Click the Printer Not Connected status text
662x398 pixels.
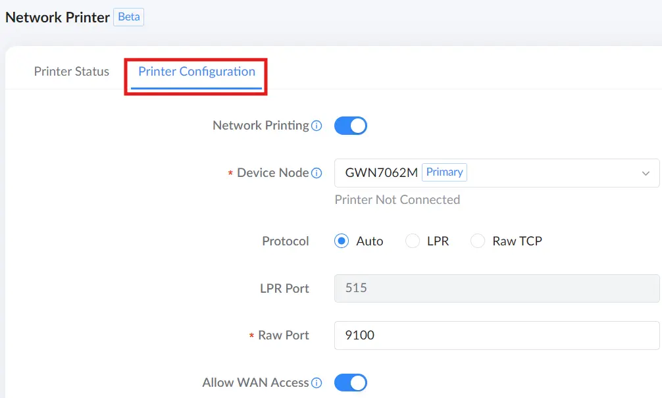pos(397,199)
